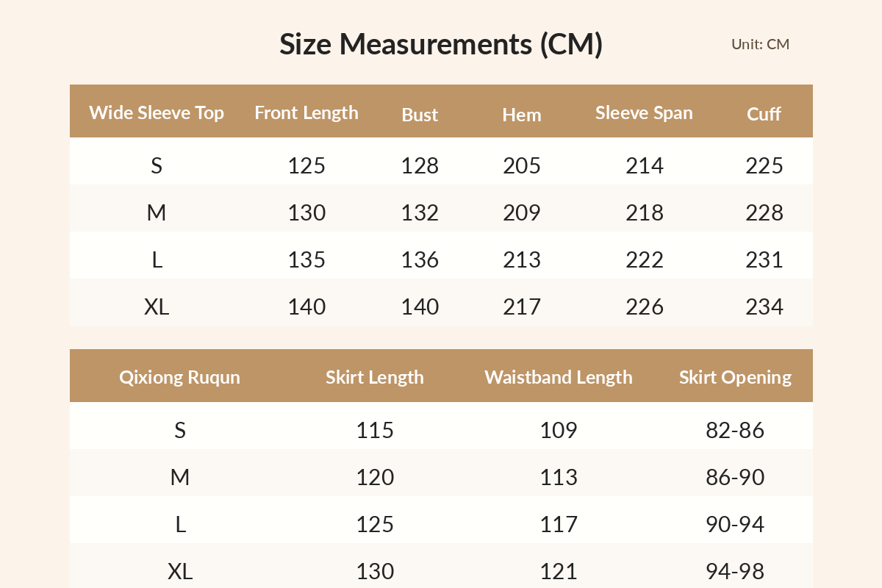This screenshot has height=588, width=882.
Task: Click Bust value 136
Action: pos(420,259)
